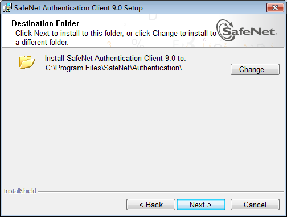Click the Destination Folder heading
287x217 pixels.
[x=46, y=23]
